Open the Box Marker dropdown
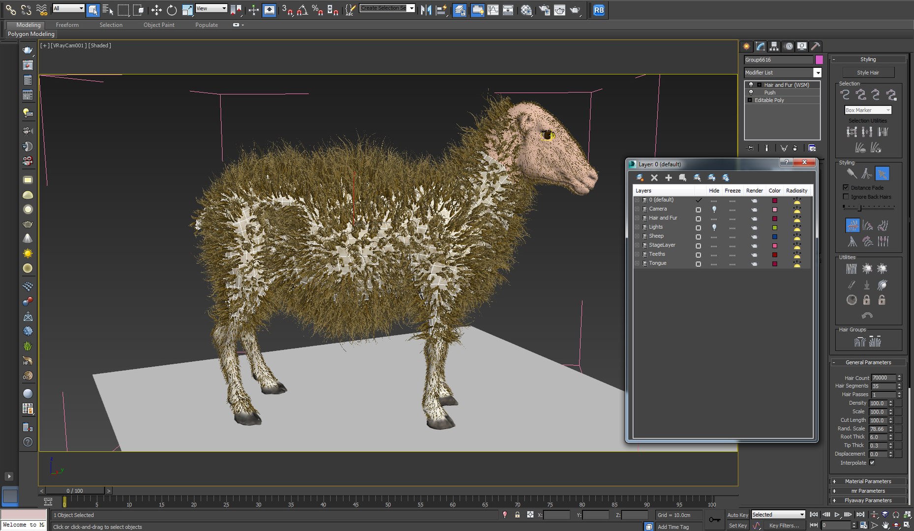 868,110
